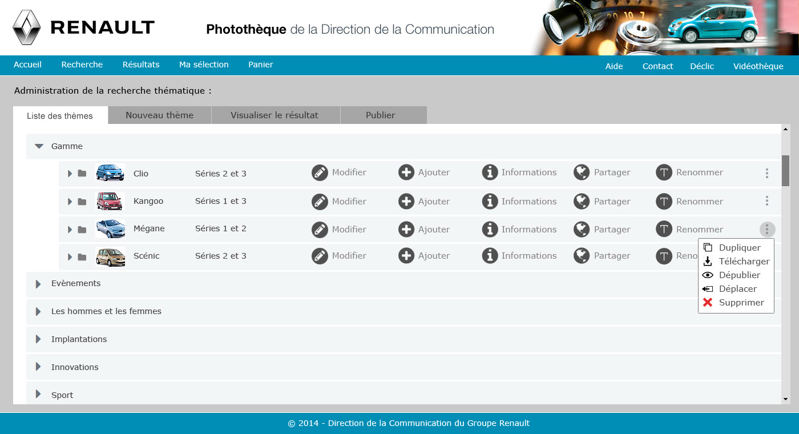Expand the Mégane folder arrow
799x434 pixels.
point(70,230)
